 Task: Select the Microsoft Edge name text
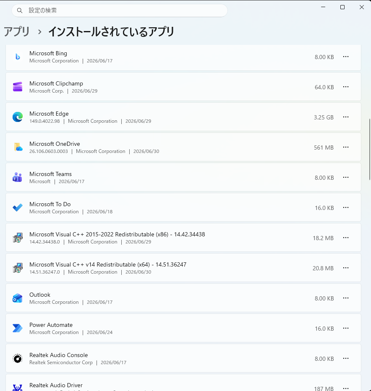coord(49,114)
